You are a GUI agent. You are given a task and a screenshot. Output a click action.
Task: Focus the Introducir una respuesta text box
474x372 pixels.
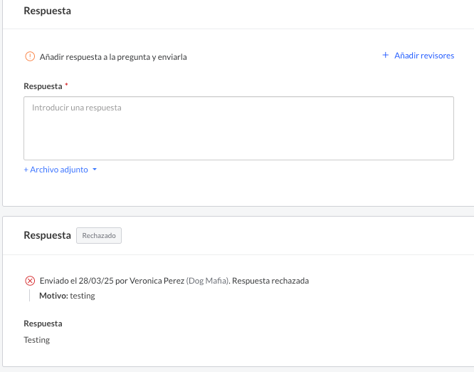point(238,128)
